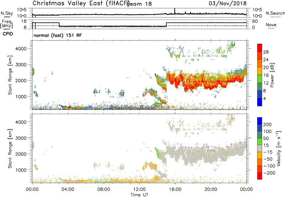Click the 'Slant Range [km]' label of power panel

(10, 75)
